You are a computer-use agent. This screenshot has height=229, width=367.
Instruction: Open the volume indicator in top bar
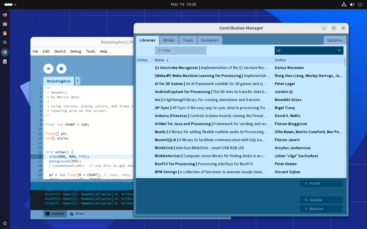[352, 4]
